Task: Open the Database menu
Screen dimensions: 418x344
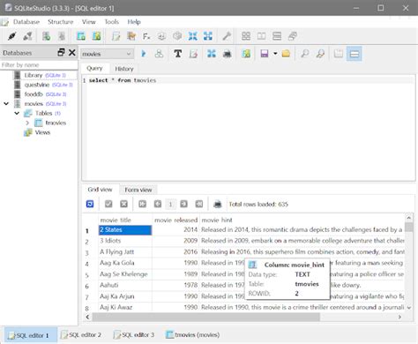Action: click(26, 22)
